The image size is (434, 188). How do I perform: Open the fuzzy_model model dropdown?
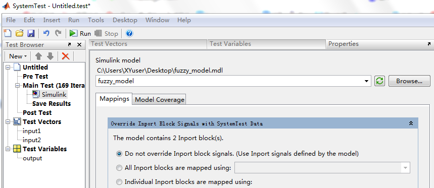(366, 81)
